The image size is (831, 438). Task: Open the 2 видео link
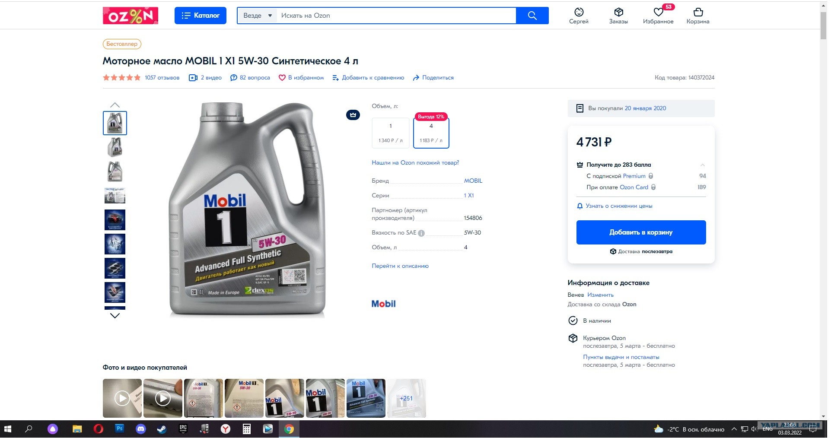pos(206,78)
